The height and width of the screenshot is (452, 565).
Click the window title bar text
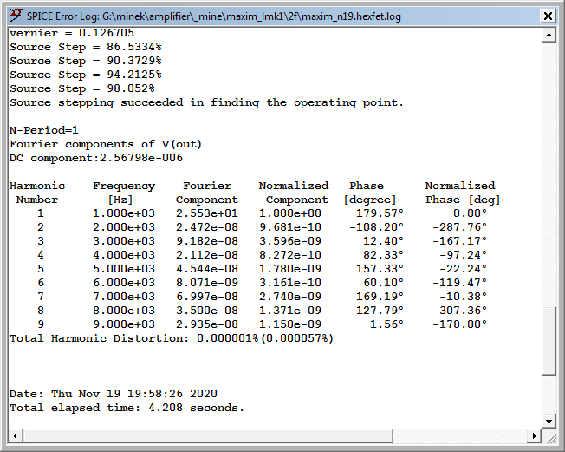[x=214, y=16]
